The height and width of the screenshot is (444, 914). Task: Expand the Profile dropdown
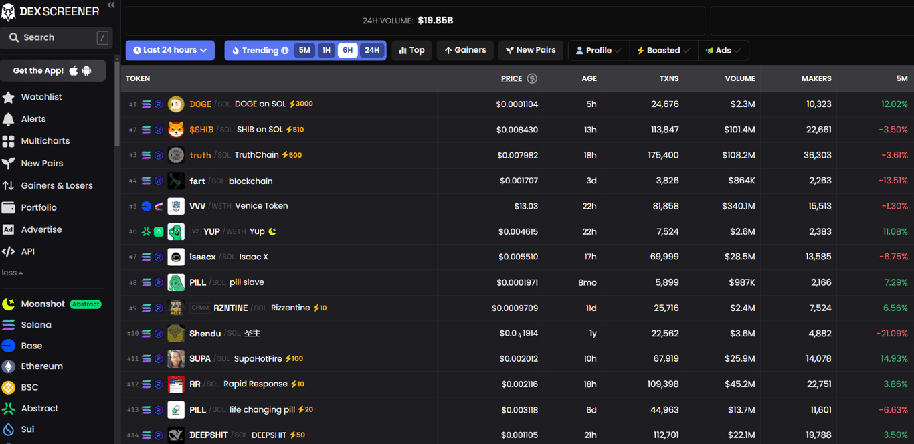pos(598,50)
